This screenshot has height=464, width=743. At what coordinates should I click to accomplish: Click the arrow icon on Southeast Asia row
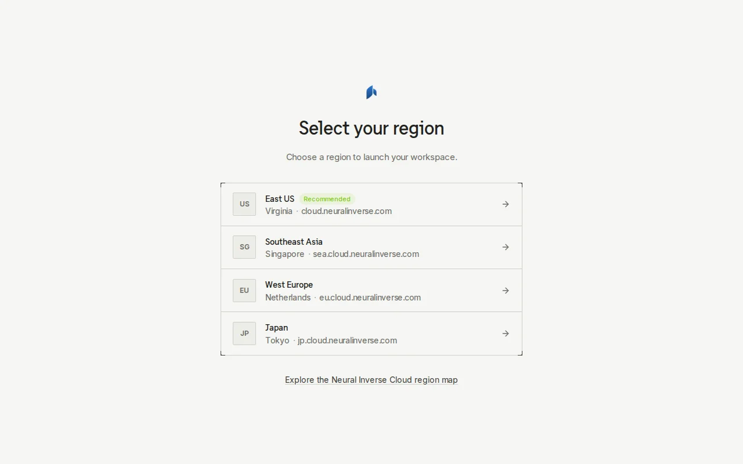pyautogui.click(x=506, y=247)
